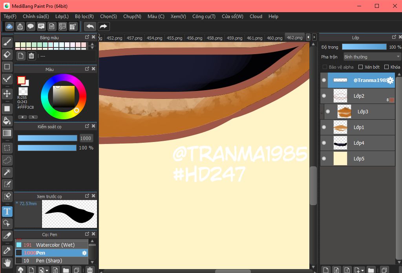Click the Undo arrow in toolbar

[x=90, y=26]
